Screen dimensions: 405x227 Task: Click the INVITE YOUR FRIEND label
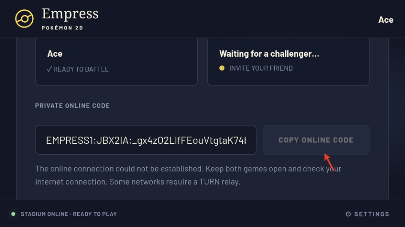(261, 68)
